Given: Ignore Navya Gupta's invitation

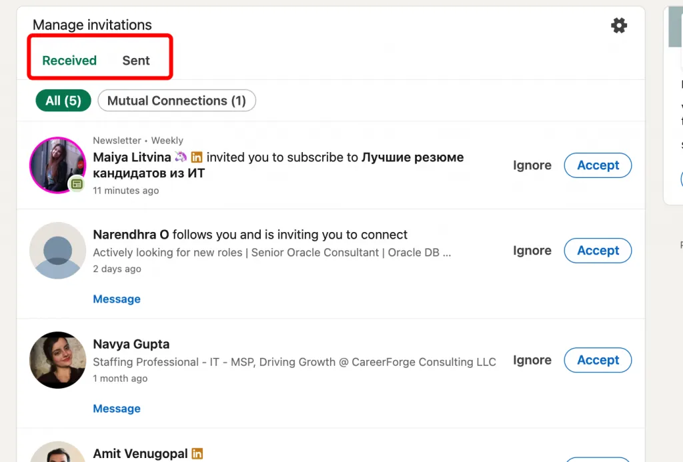Looking at the screenshot, I should (532, 360).
